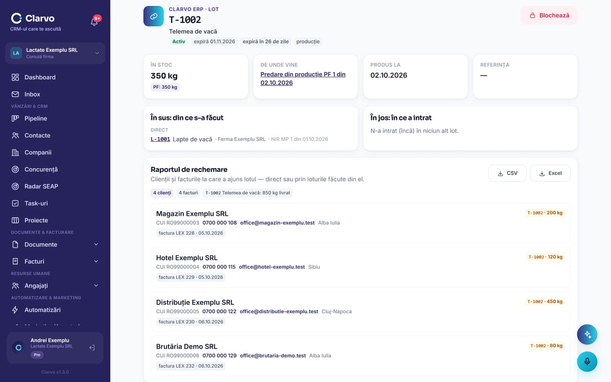Viewport: 611px width, 382px height.
Task: Open the Automatizări menu item
Action: tap(55, 310)
